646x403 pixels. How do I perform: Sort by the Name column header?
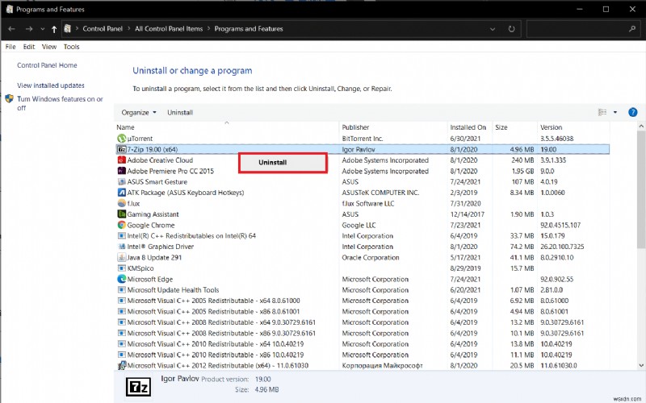(x=227, y=127)
